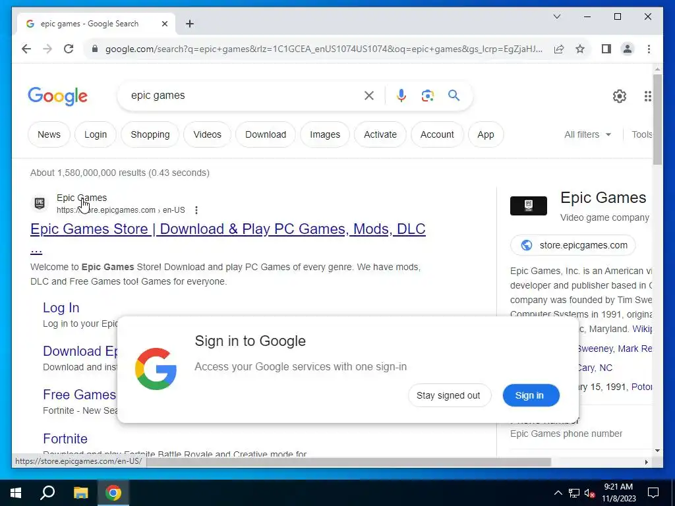This screenshot has width=675, height=506.
Task: Select the App filter chip
Action: [486, 134]
